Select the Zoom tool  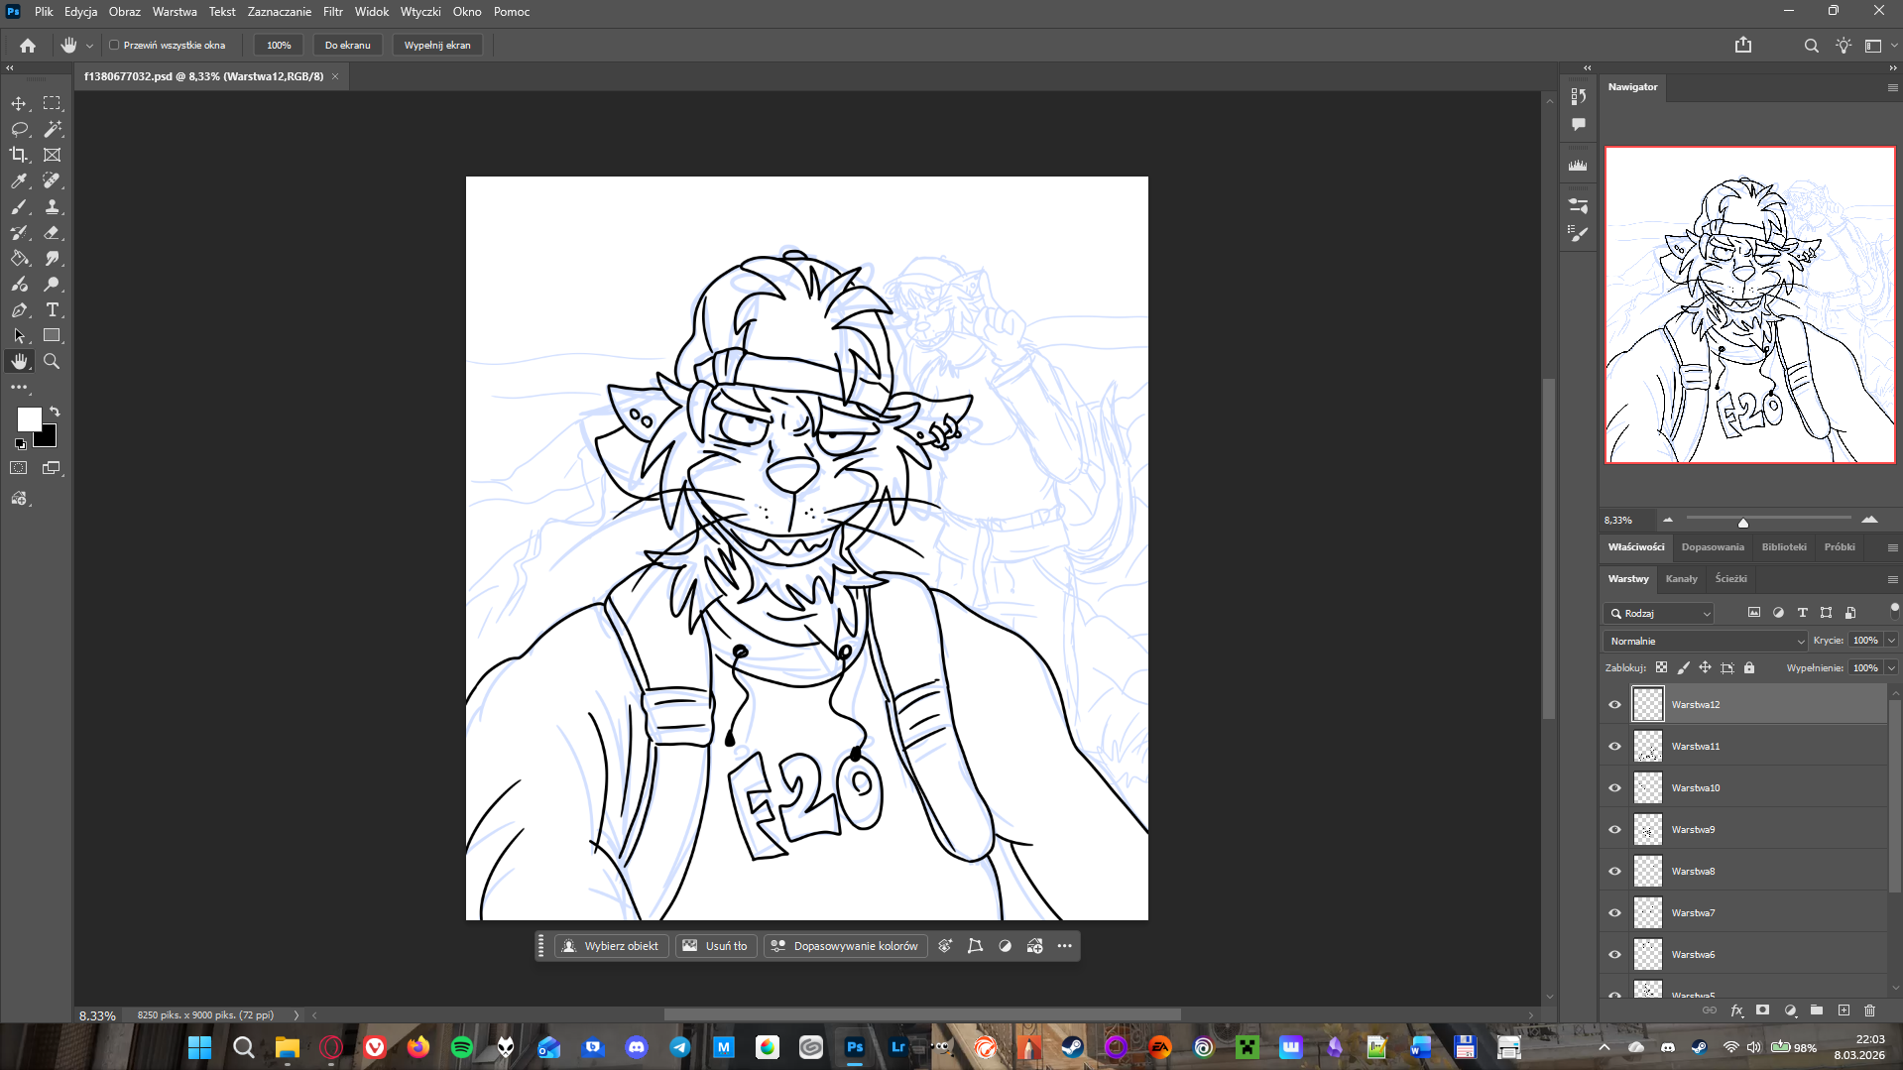[x=53, y=361]
